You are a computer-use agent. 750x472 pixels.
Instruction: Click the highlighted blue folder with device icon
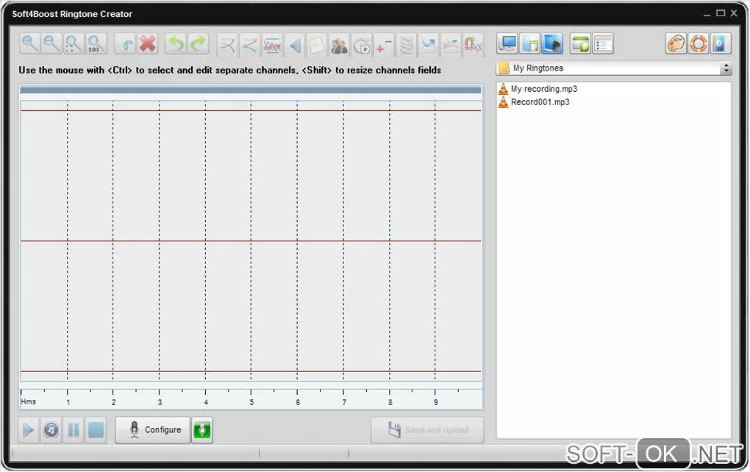(x=552, y=43)
